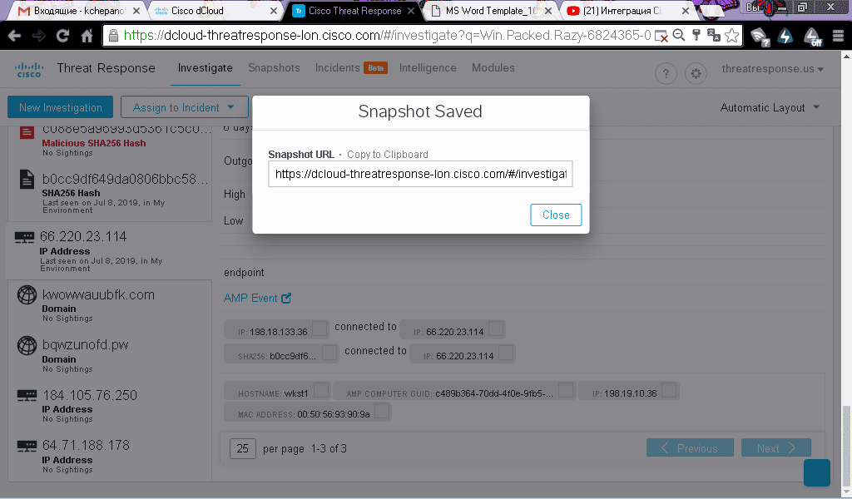Select the 64.71.188.178 IP device icon
Image resolution: width=852 pixels, height=499 pixels.
[x=27, y=446]
